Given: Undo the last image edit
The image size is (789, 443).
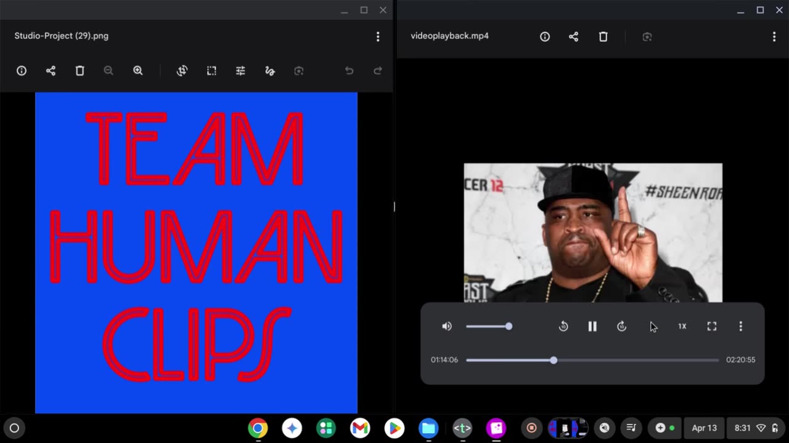Looking at the screenshot, I should (349, 71).
